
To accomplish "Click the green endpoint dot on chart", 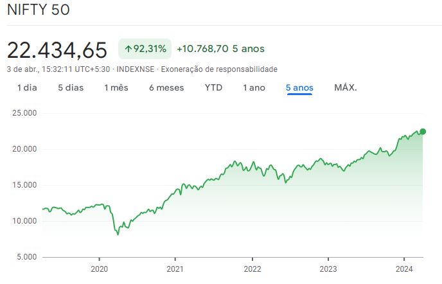I will pyautogui.click(x=422, y=131).
